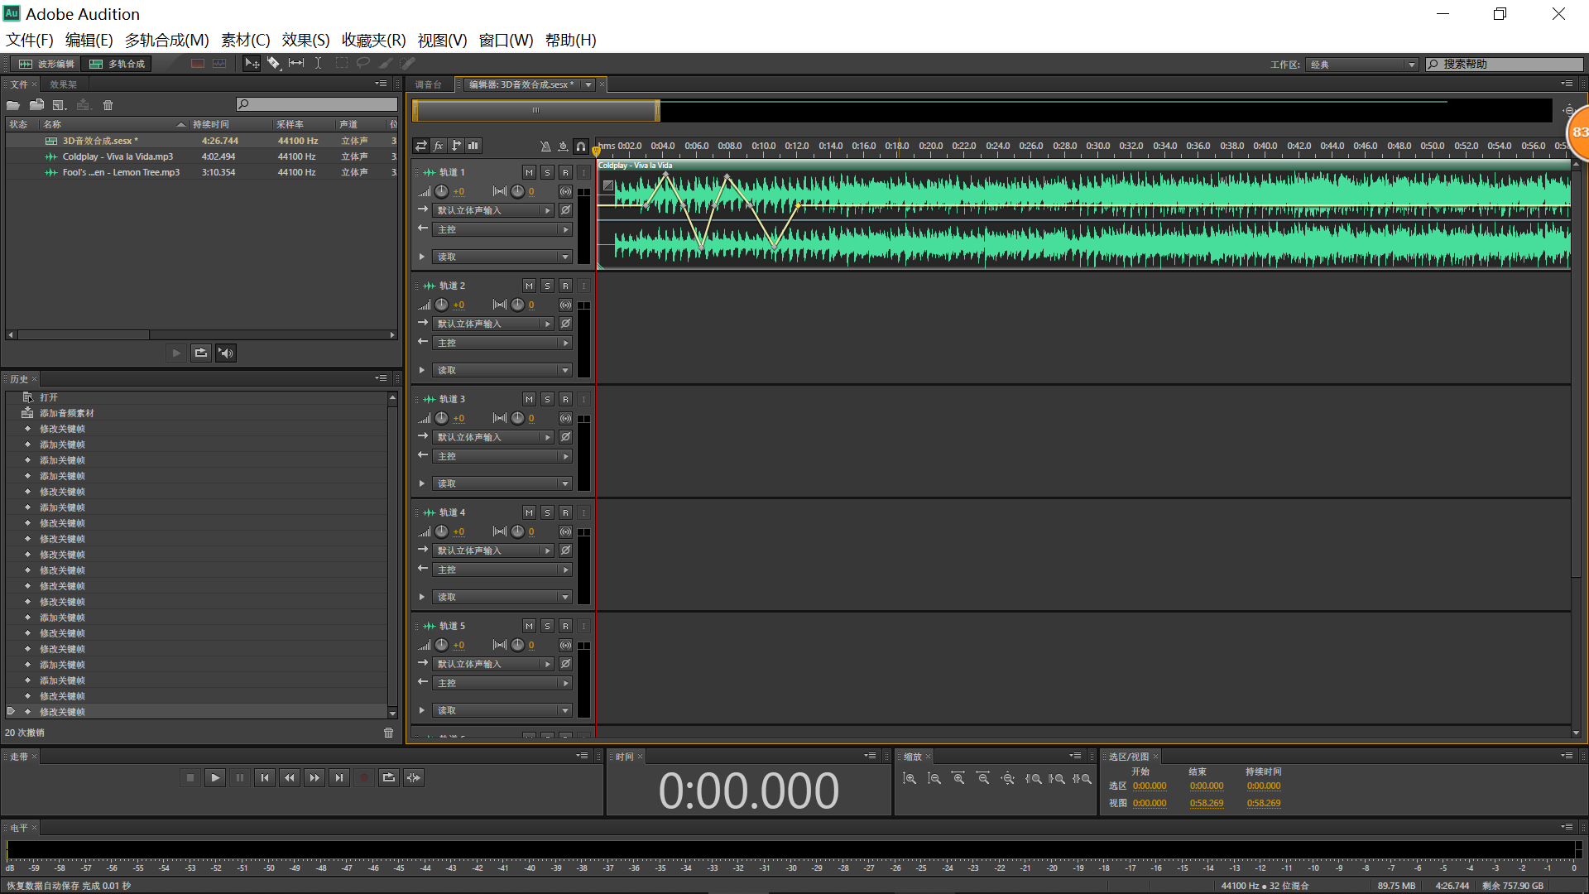The height and width of the screenshot is (894, 1589).
Task: Select the Time Selection tool
Action: click(x=318, y=63)
